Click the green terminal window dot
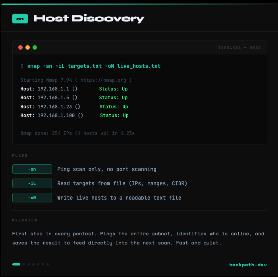The width and height of the screenshot is (278, 277). 35,48
